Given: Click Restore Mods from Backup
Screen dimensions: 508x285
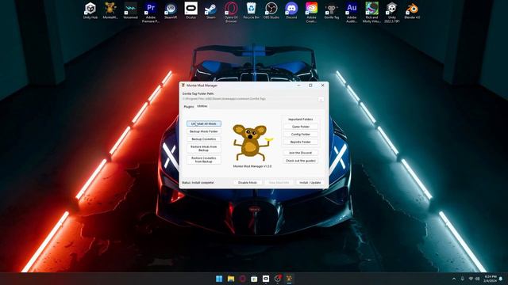Looking at the screenshot, I should (x=204, y=148).
